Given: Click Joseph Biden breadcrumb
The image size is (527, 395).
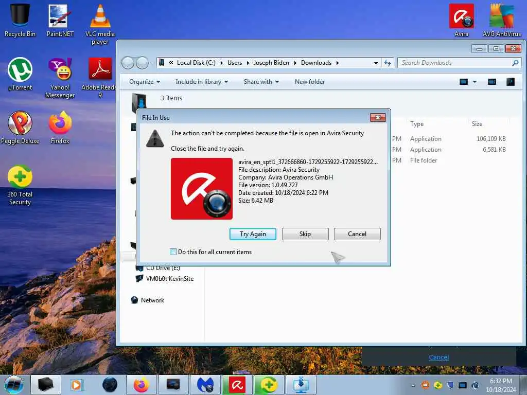Looking at the screenshot, I should point(271,63).
